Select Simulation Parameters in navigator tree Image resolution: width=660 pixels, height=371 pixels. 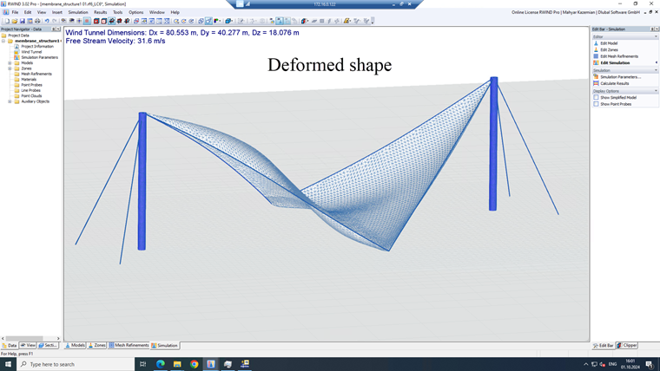[x=40, y=57]
